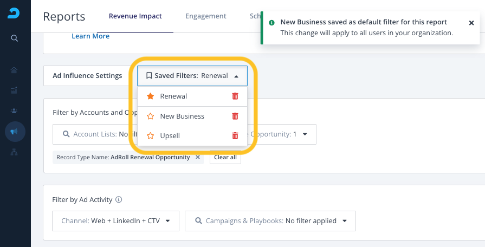
Task: Click the search icon in sidebar
Action: point(15,38)
